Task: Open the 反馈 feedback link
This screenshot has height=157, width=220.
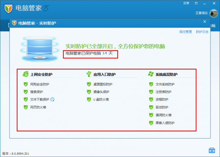Action: coord(186,3)
